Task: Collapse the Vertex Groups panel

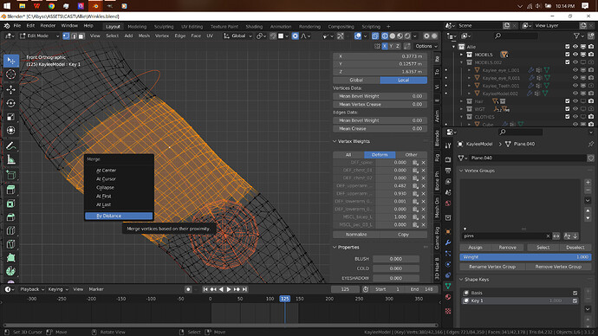Action: click(x=461, y=171)
